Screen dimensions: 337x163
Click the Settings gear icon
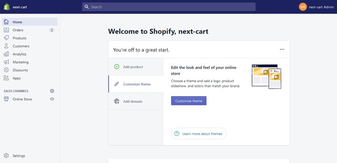(x=6, y=156)
